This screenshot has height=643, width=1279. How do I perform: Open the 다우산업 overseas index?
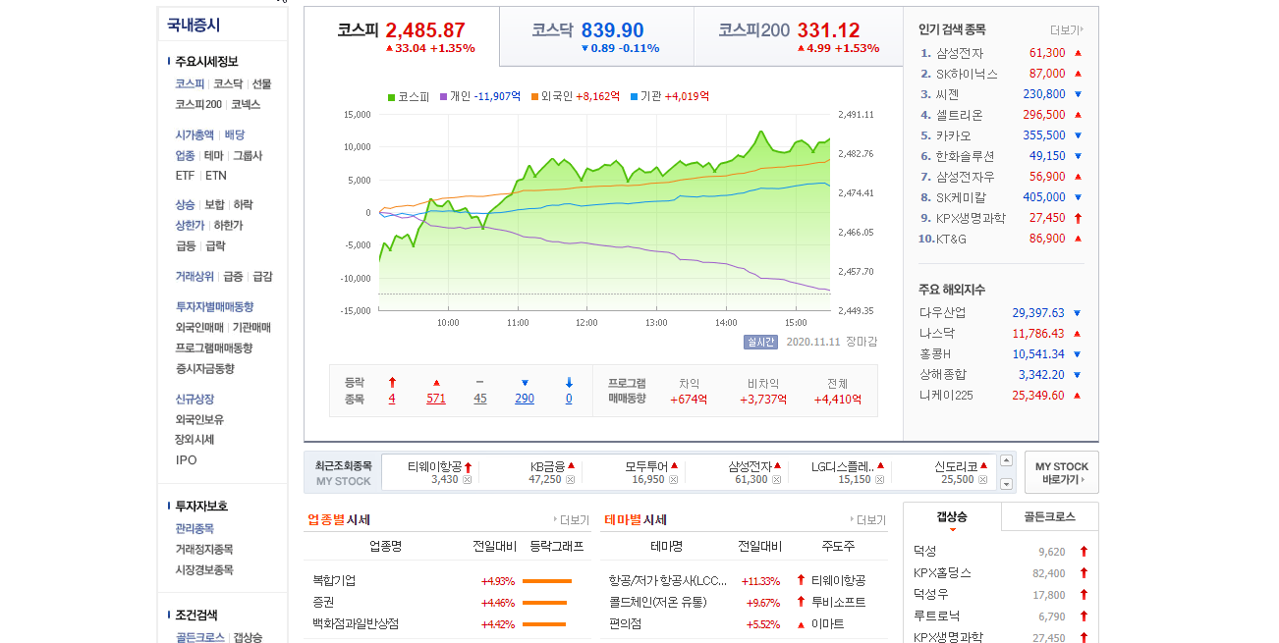coord(943,313)
